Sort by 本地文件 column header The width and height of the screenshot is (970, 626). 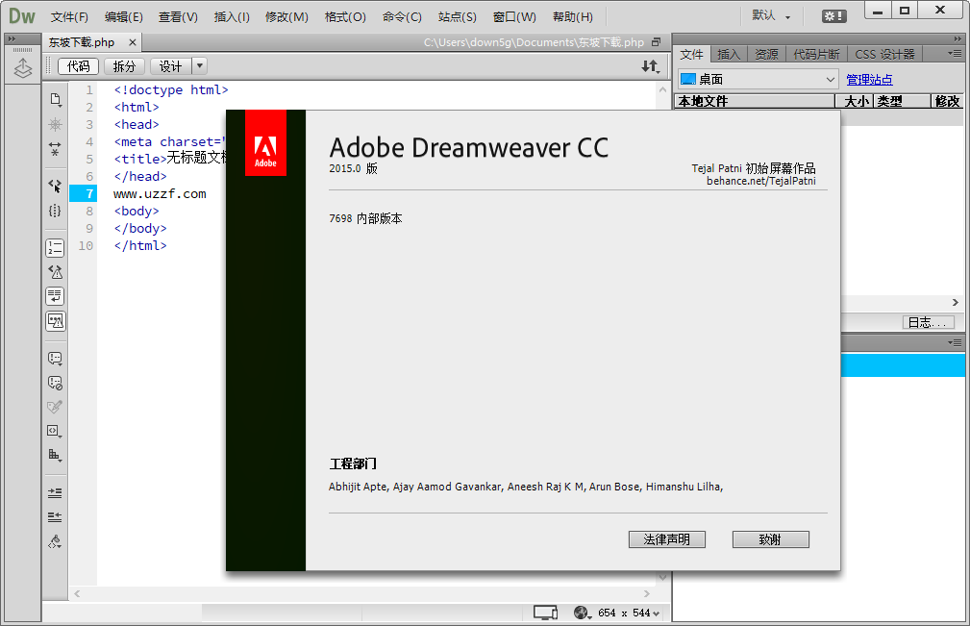click(x=755, y=101)
